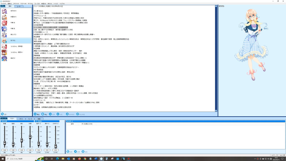Click the 新規 (new) pause symbol icon
The height and width of the screenshot is (161, 286).
click(68, 152)
